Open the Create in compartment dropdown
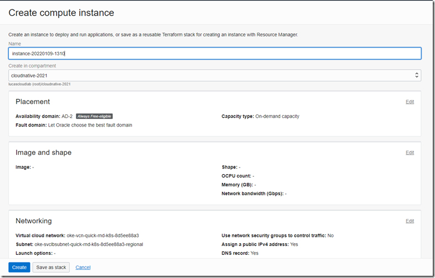This screenshot has width=435, height=278. (x=214, y=75)
